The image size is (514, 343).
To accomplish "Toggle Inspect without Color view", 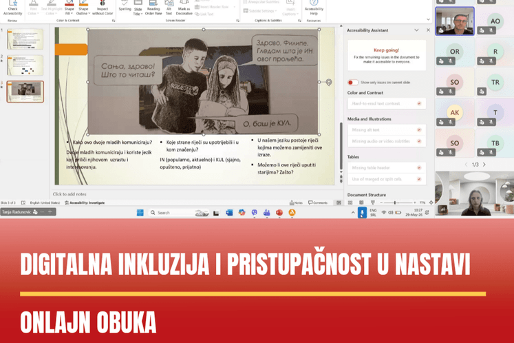I will [103, 8].
